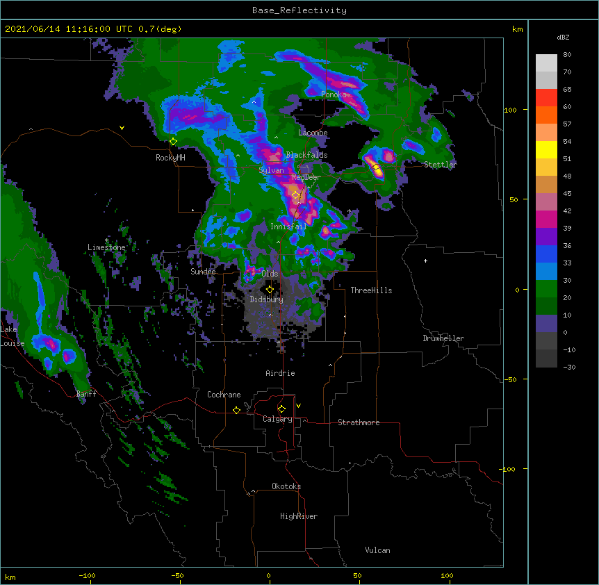Click the yellow-orange storm core west of Stettler
599x585 pixels.
click(375, 167)
